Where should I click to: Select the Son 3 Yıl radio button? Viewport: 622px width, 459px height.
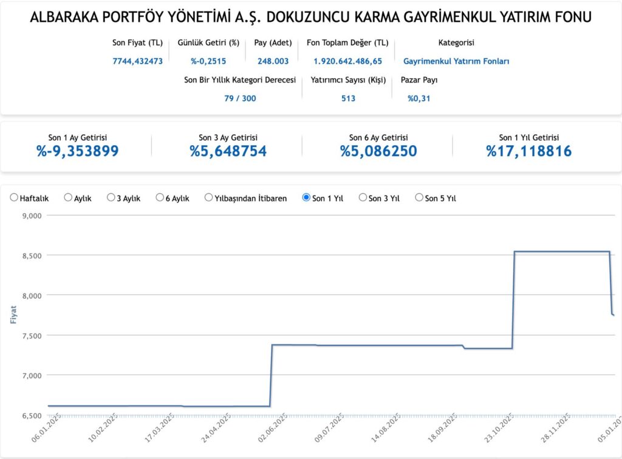pyautogui.click(x=363, y=198)
